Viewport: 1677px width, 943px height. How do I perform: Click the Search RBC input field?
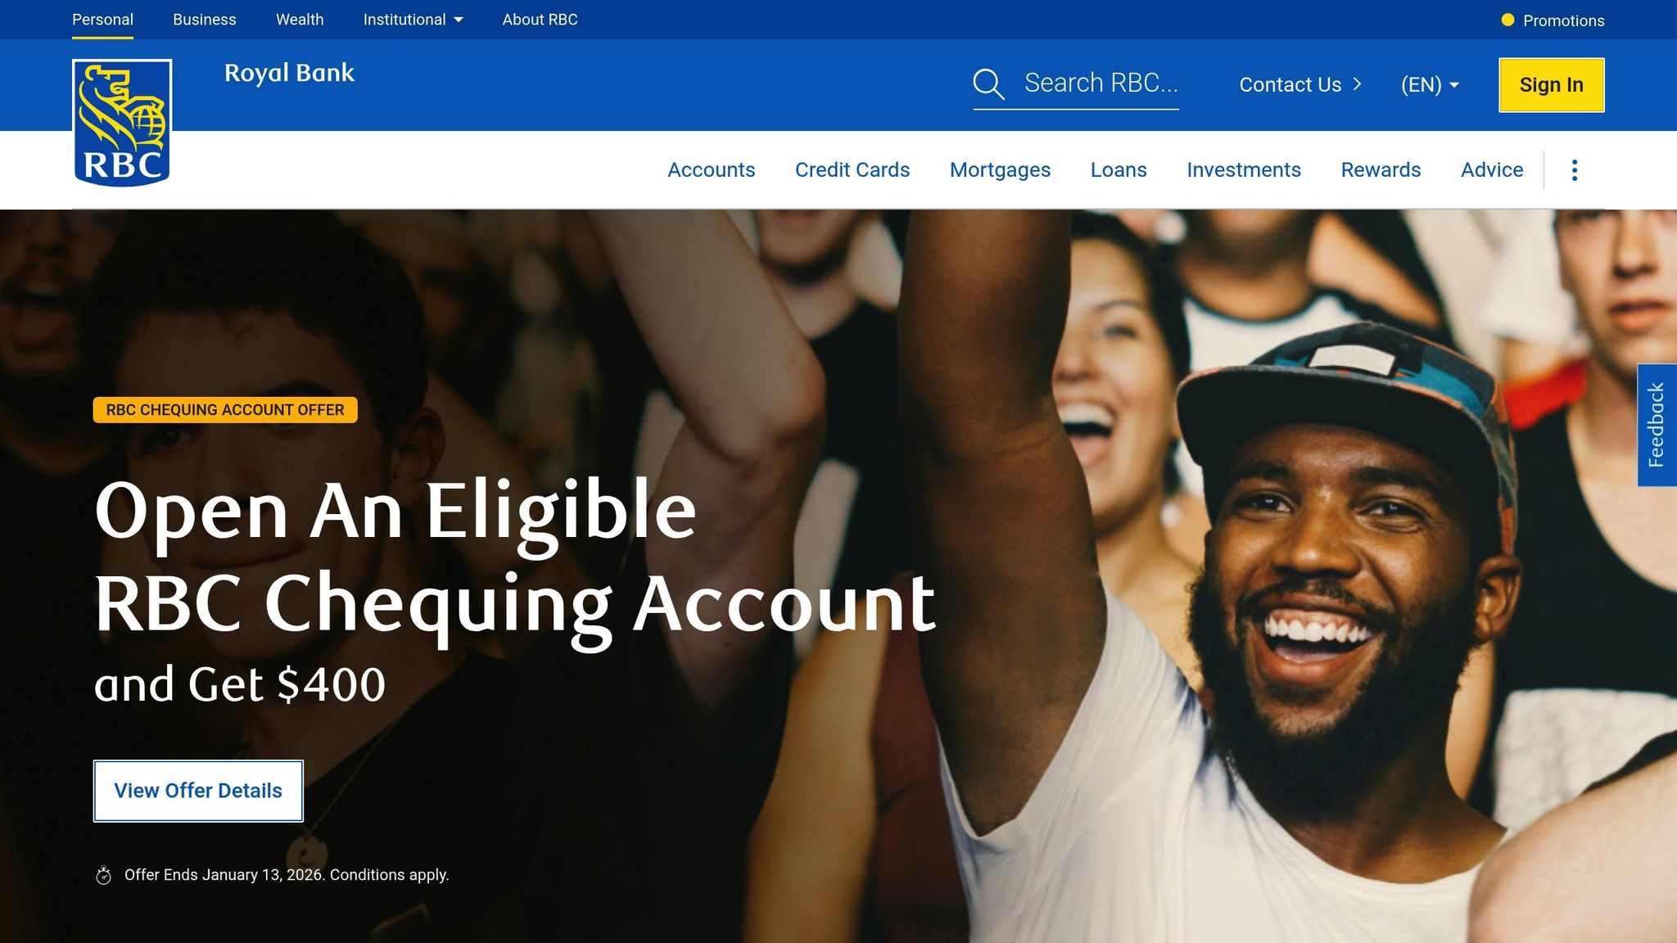(1101, 83)
